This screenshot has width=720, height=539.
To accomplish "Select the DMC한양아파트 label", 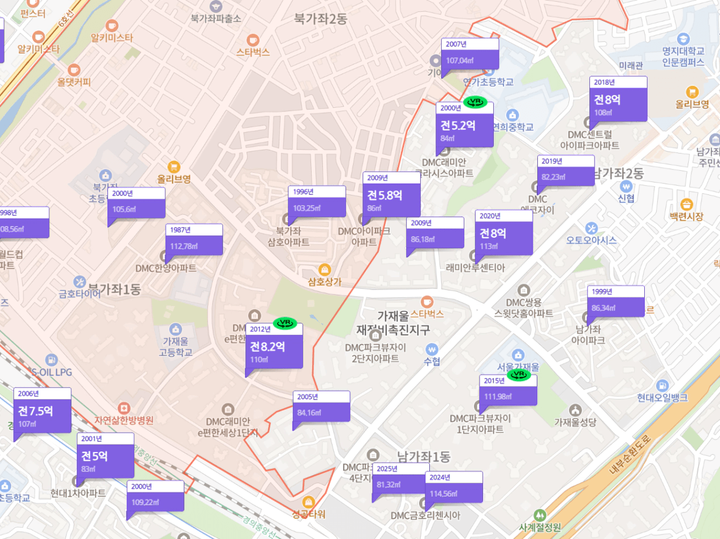I will [166, 268].
